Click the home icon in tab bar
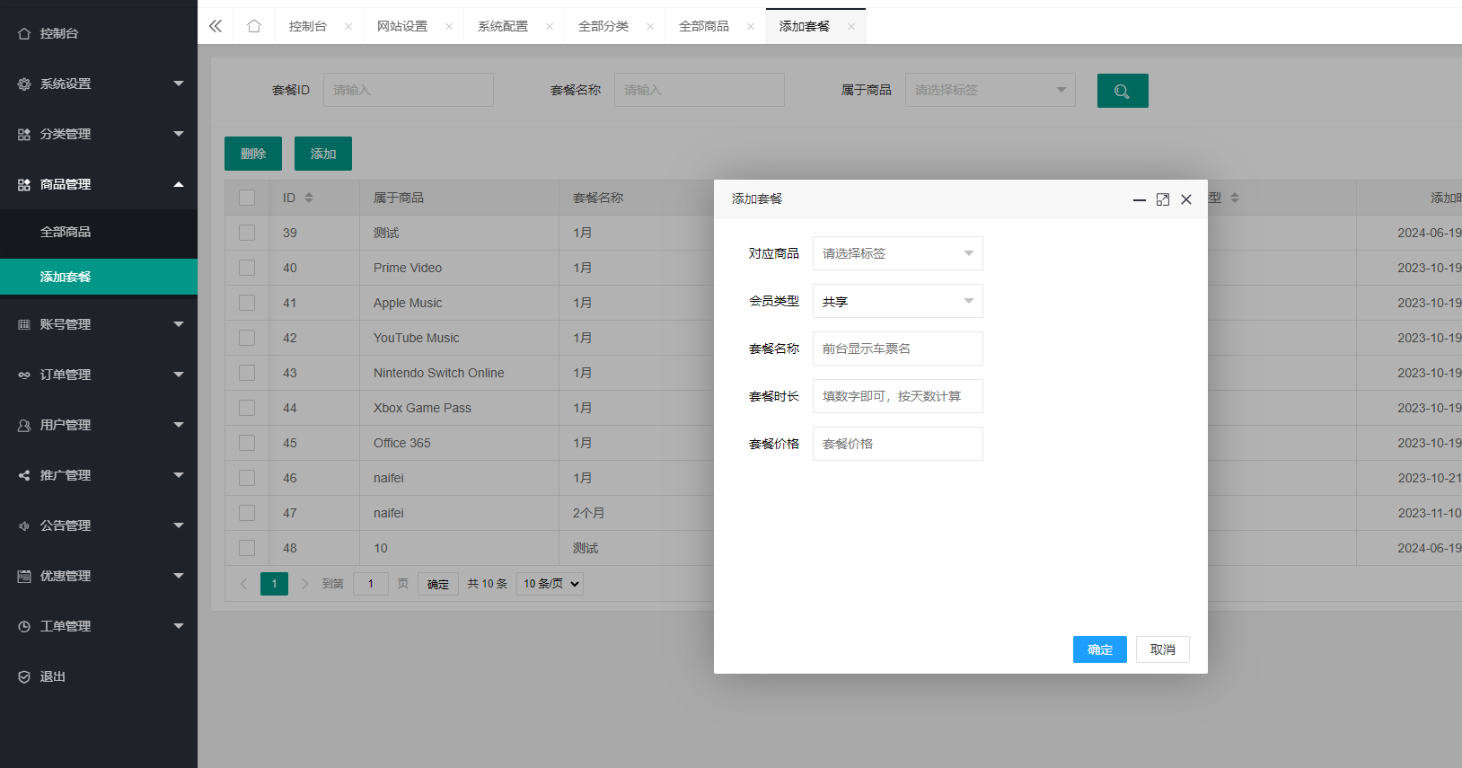Viewport: 1462px width, 768px height. pos(254,26)
